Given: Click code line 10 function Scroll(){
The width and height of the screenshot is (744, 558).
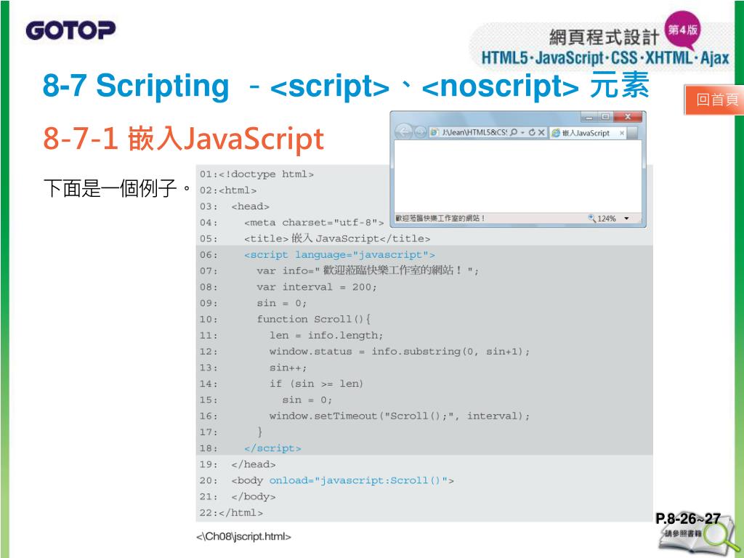Looking at the screenshot, I should point(285,320).
